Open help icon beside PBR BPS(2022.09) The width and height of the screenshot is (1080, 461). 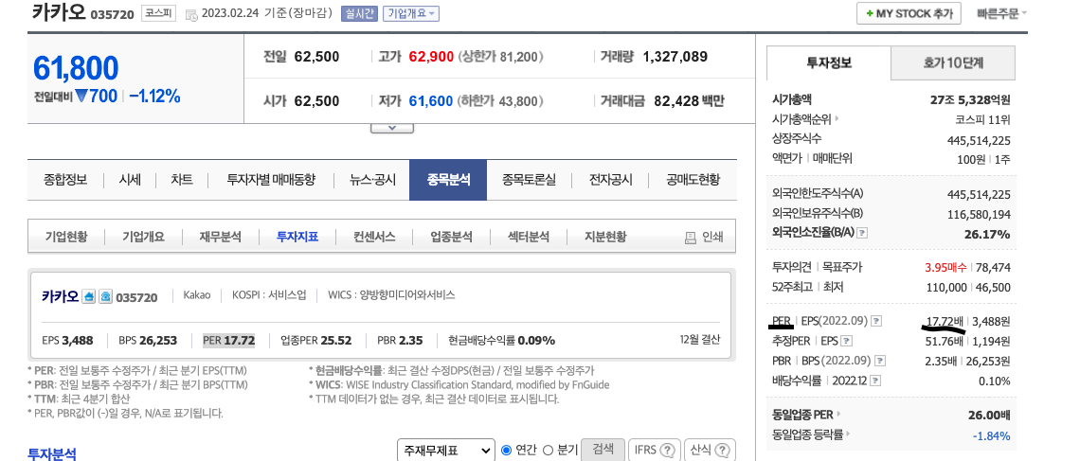pyautogui.click(x=879, y=361)
